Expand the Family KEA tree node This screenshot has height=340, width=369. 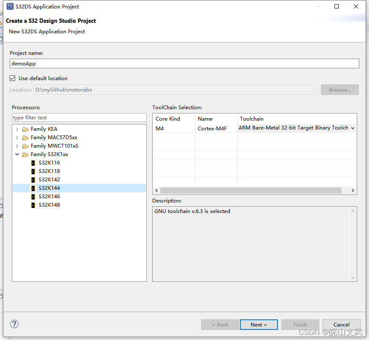click(x=17, y=129)
